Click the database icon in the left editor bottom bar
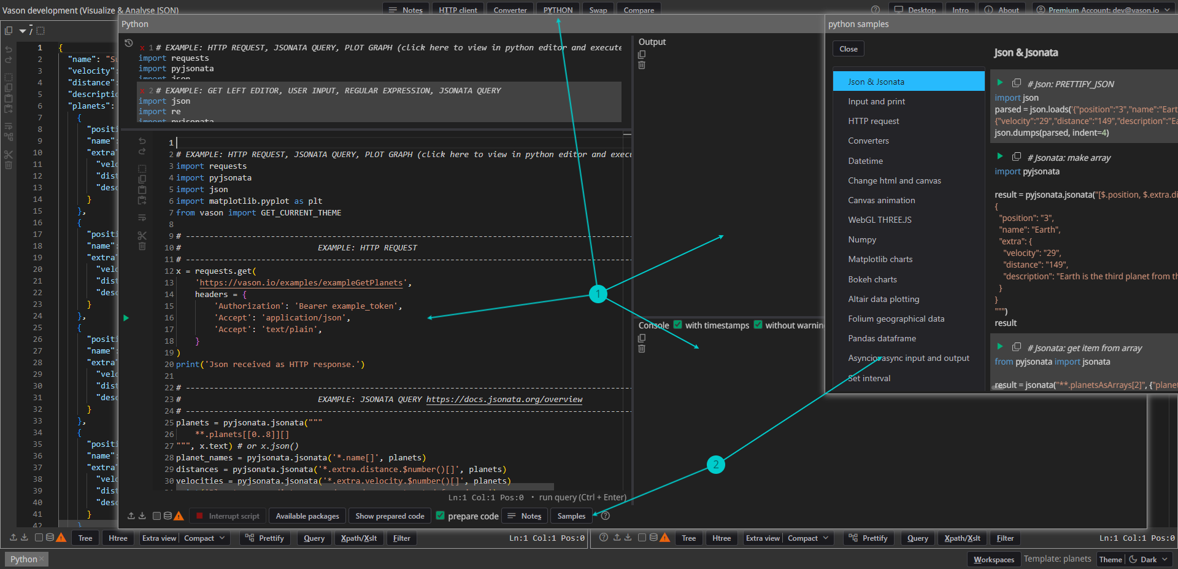 [50, 537]
